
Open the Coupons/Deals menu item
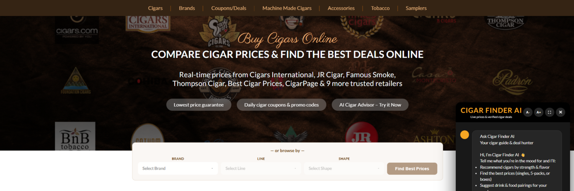229,8
